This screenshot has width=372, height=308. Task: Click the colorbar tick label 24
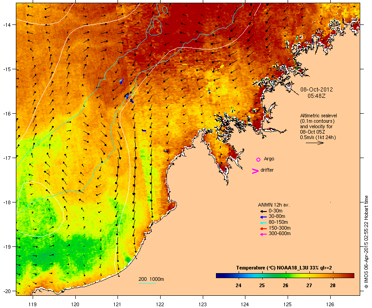click(239, 285)
